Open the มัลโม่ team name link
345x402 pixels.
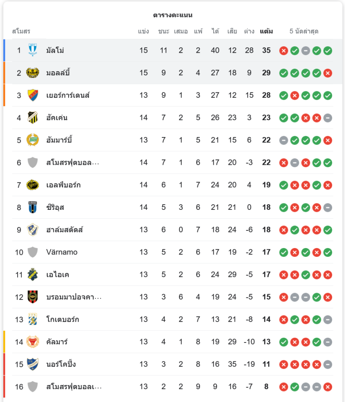tap(55, 50)
